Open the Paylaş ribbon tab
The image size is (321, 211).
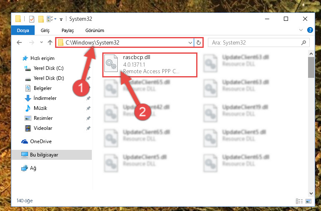point(68,30)
